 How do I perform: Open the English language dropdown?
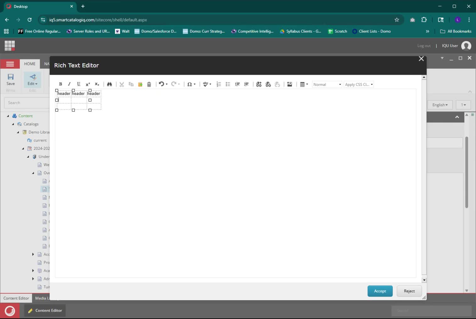click(440, 105)
